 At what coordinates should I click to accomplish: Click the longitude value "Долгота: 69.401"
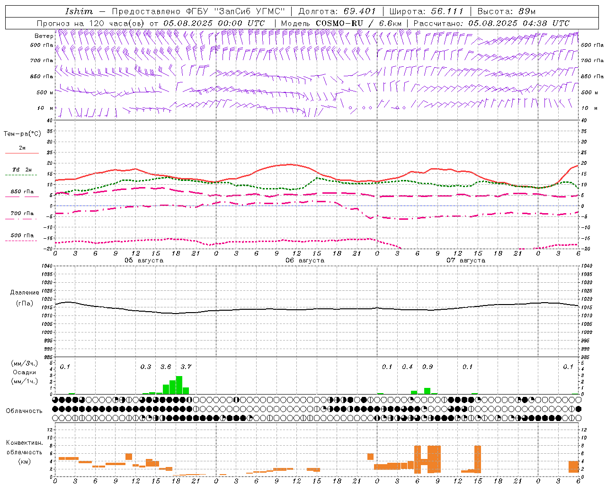(337, 11)
